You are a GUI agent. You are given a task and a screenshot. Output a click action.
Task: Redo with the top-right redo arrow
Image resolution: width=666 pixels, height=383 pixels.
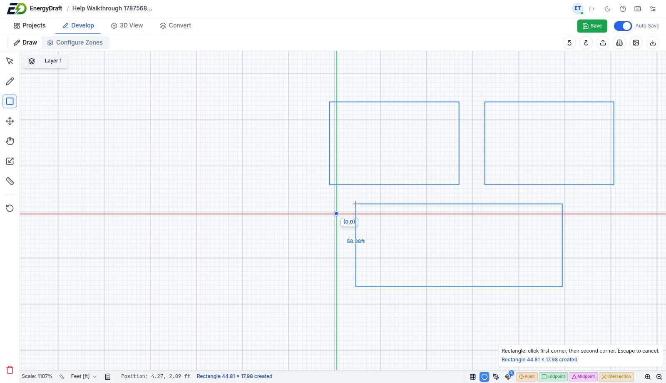click(586, 42)
